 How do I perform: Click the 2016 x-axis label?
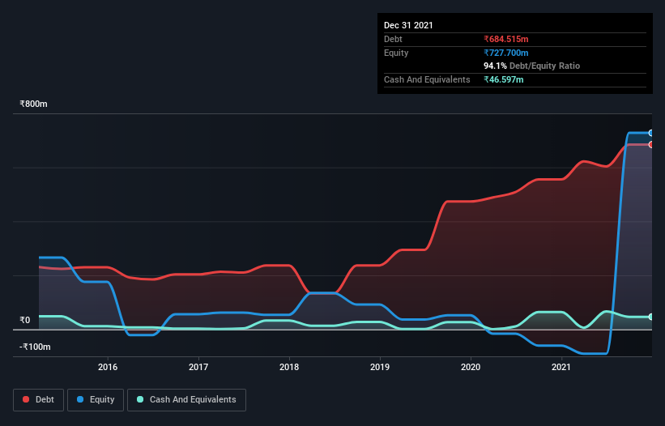(x=108, y=367)
